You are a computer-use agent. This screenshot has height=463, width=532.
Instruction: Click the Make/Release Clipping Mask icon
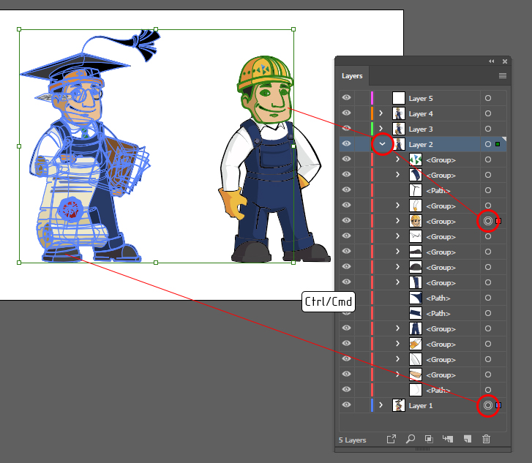click(x=429, y=439)
